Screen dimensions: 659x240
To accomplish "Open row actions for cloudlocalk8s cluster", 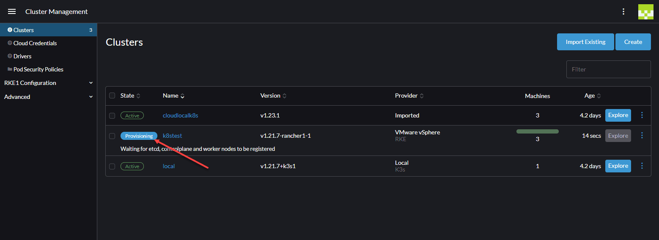I will 642,115.
